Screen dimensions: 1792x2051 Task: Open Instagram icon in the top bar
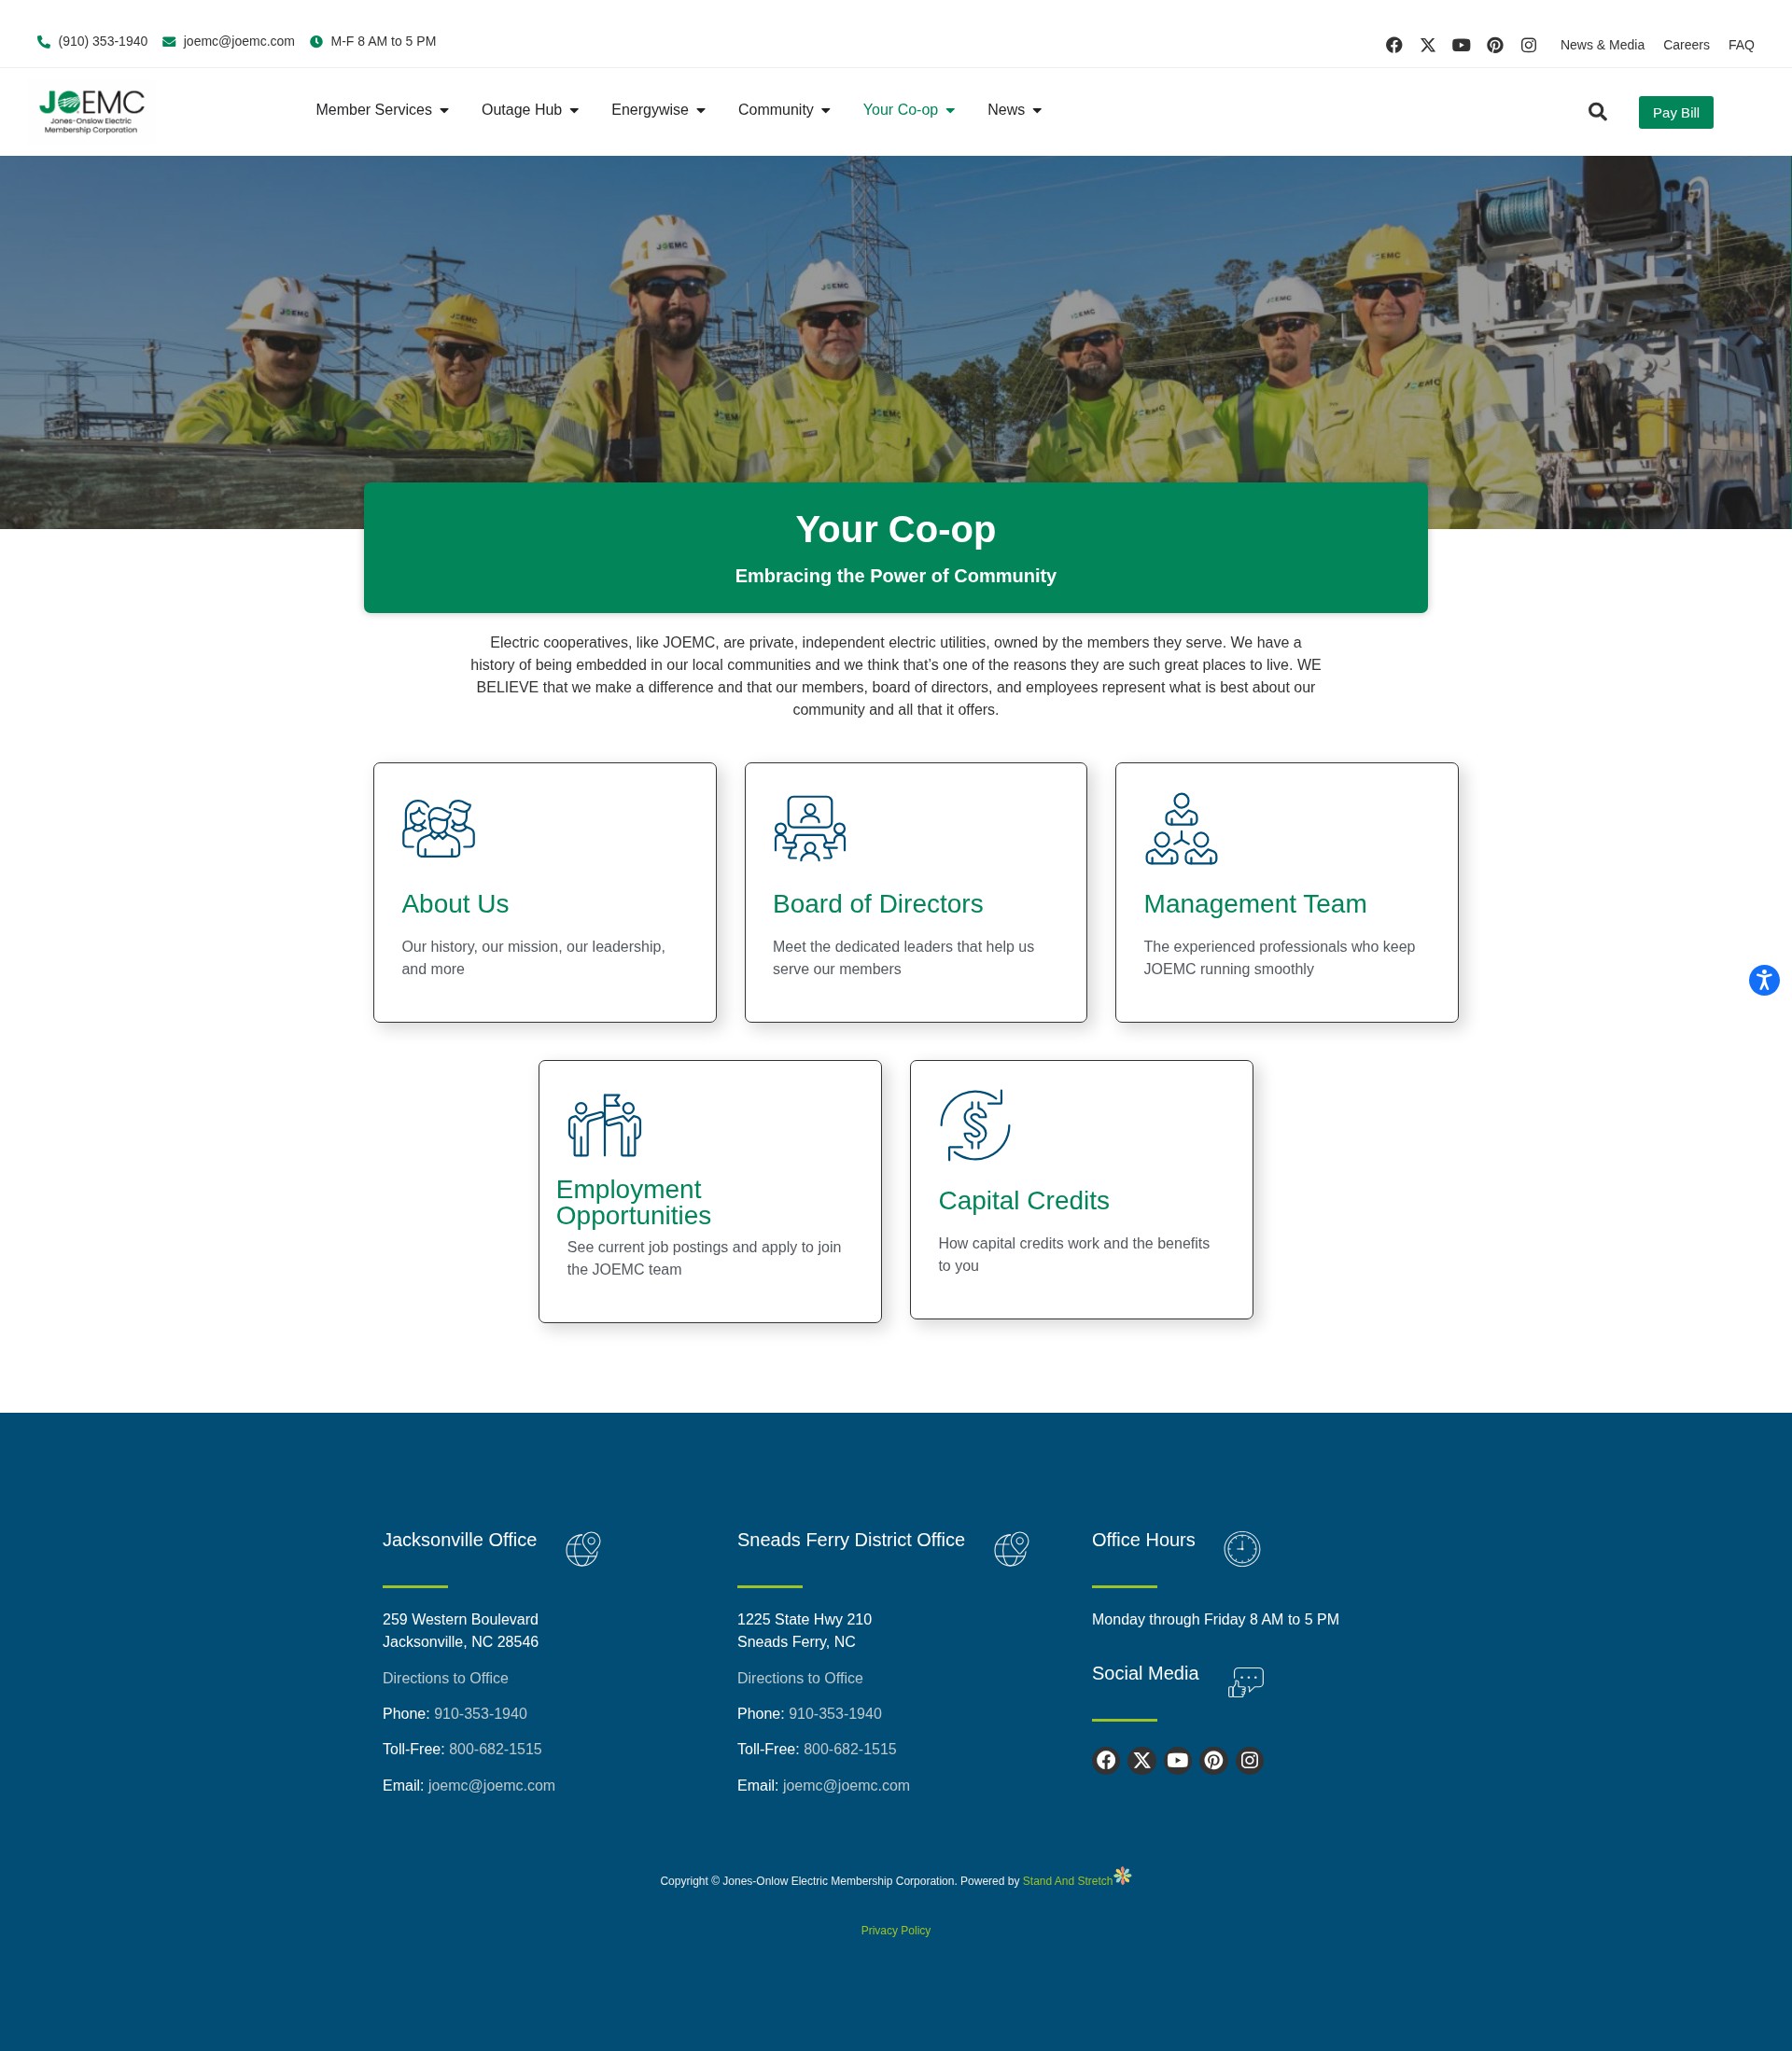(x=1529, y=45)
